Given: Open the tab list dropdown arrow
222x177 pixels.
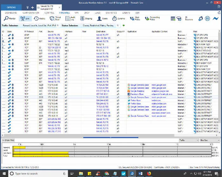Looking at the screenshot, I should coord(28,8).
